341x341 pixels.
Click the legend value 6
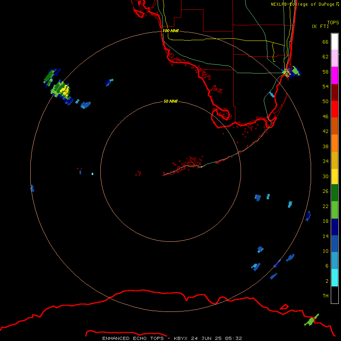click(327, 266)
